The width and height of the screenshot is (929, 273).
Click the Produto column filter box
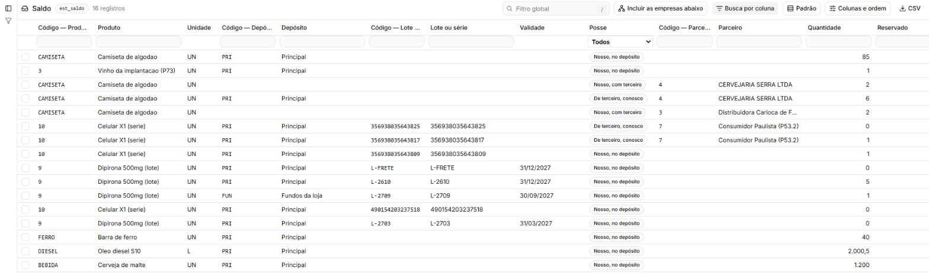pyautogui.click(x=139, y=42)
